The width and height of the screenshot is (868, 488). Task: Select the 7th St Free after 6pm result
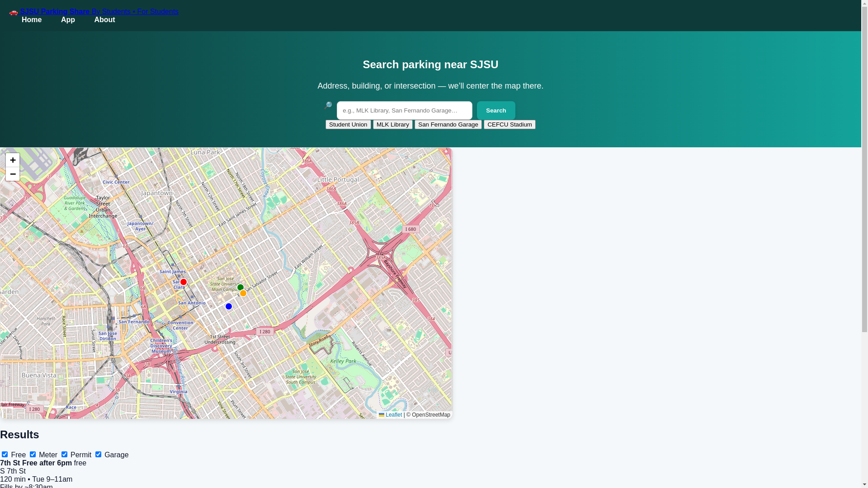(36, 463)
